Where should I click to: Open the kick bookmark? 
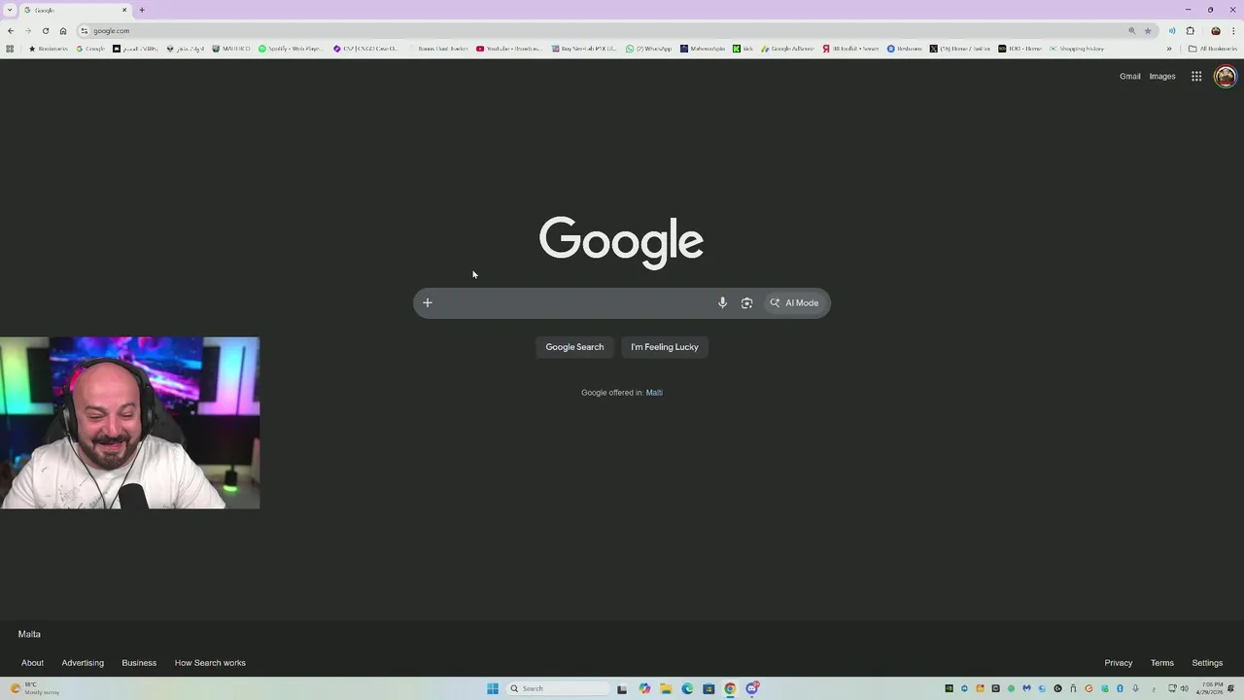coord(743,49)
